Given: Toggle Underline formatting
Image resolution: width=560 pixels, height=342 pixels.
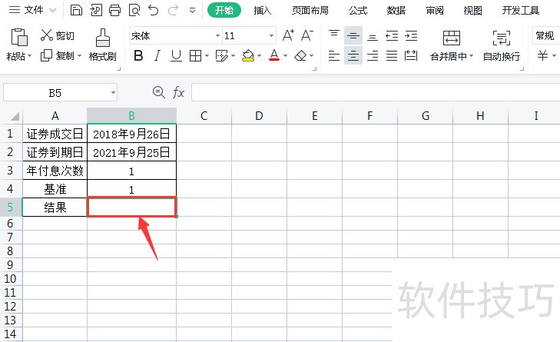Looking at the screenshot, I should (x=176, y=56).
